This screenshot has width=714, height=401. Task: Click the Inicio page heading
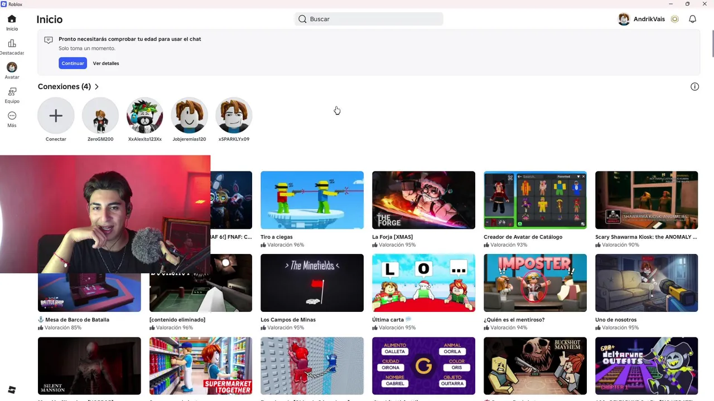click(x=50, y=19)
